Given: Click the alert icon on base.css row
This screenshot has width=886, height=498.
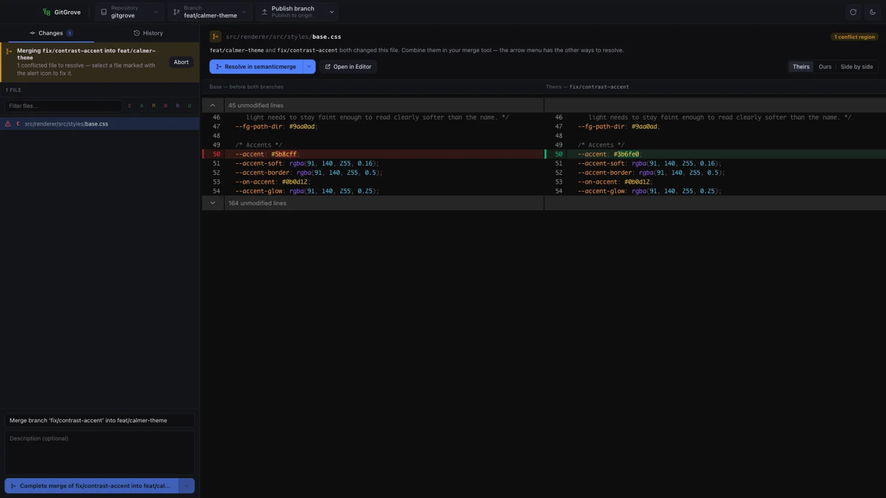Looking at the screenshot, I should tap(8, 124).
